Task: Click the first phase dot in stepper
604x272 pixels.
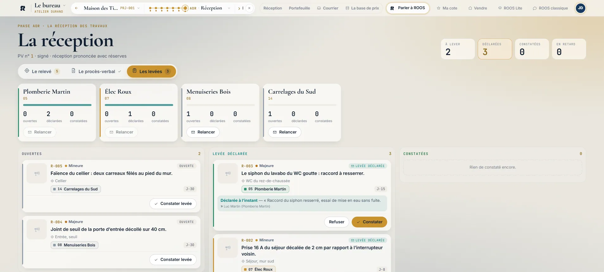Action: 150,8
